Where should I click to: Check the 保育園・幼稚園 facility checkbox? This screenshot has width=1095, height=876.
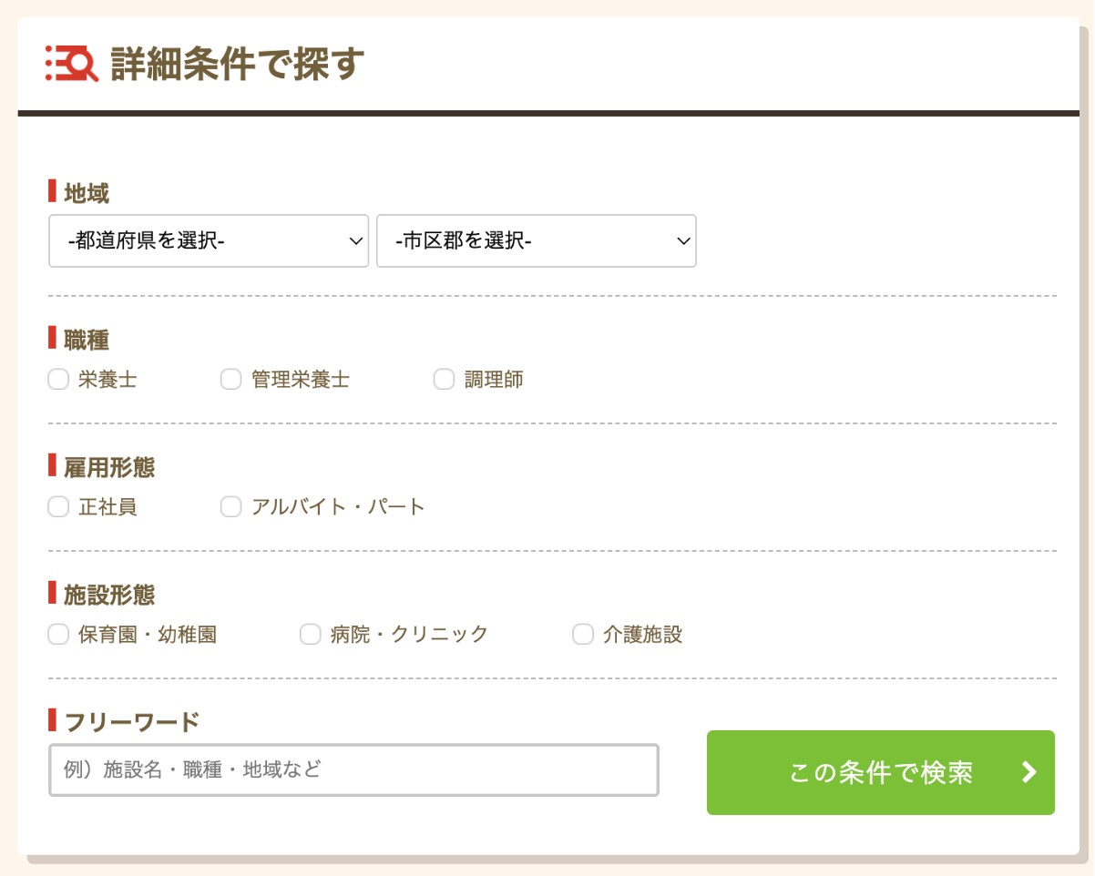click(58, 635)
